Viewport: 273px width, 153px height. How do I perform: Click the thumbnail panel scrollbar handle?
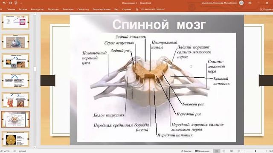pyautogui.click(x=35, y=69)
